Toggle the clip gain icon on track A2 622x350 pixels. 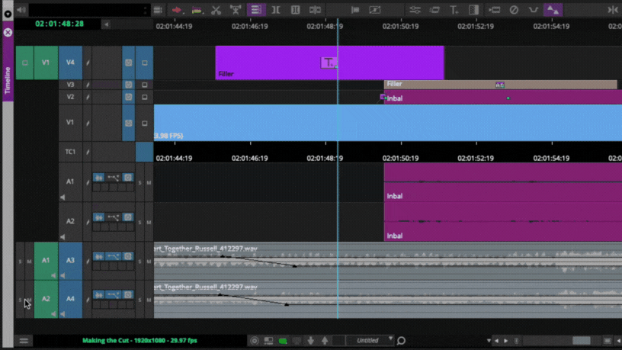(113, 217)
